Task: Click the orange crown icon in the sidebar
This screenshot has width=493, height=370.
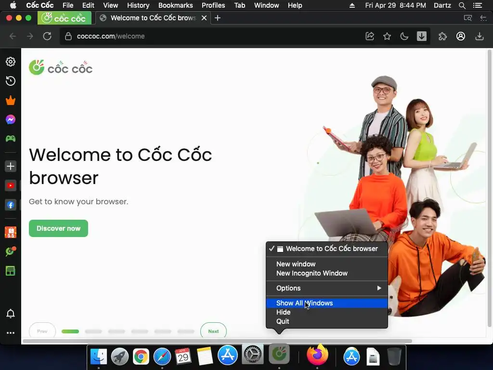Action: (x=11, y=100)
